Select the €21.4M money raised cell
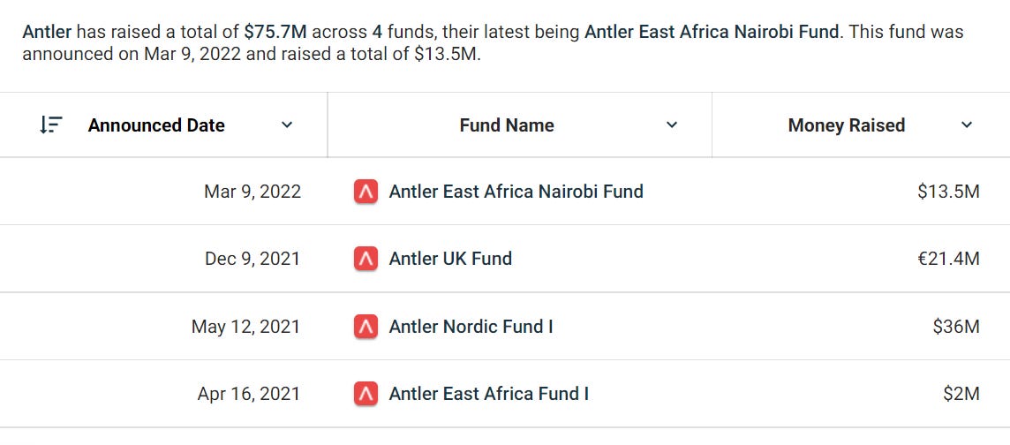This screenshot has width=1010, height=445. coord(948,259)
